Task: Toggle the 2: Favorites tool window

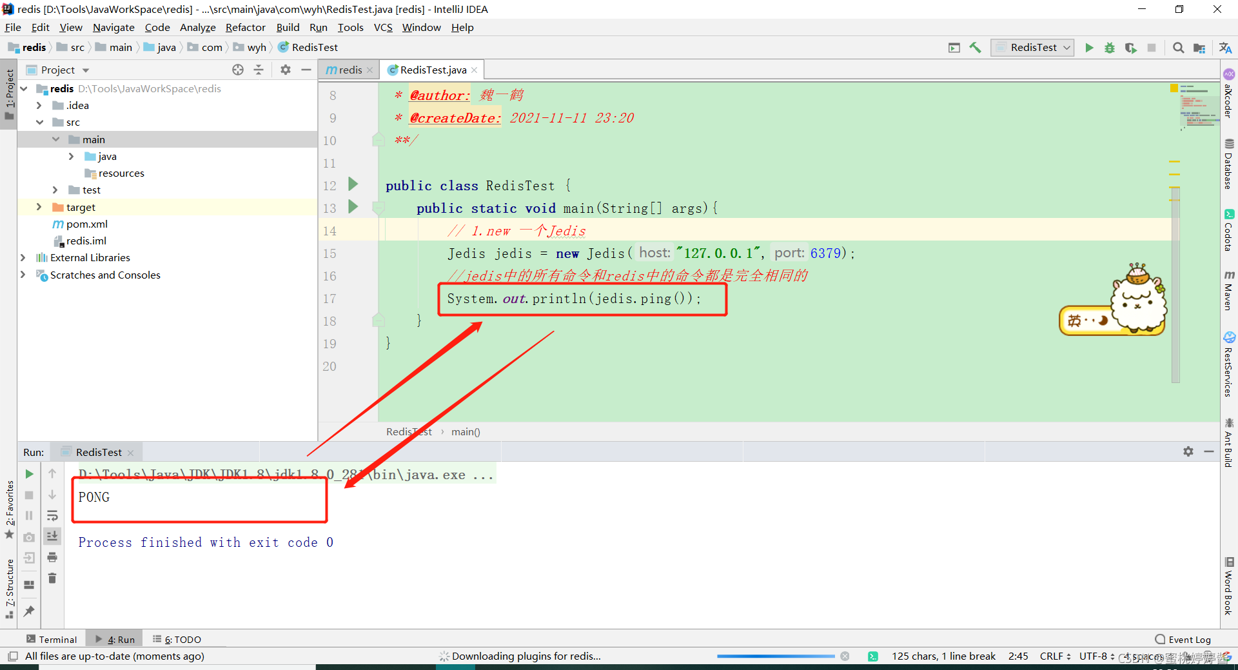Action: coord(9,510)
